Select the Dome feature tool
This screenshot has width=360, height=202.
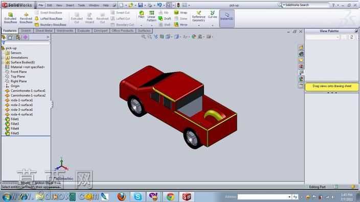(181, 18)
